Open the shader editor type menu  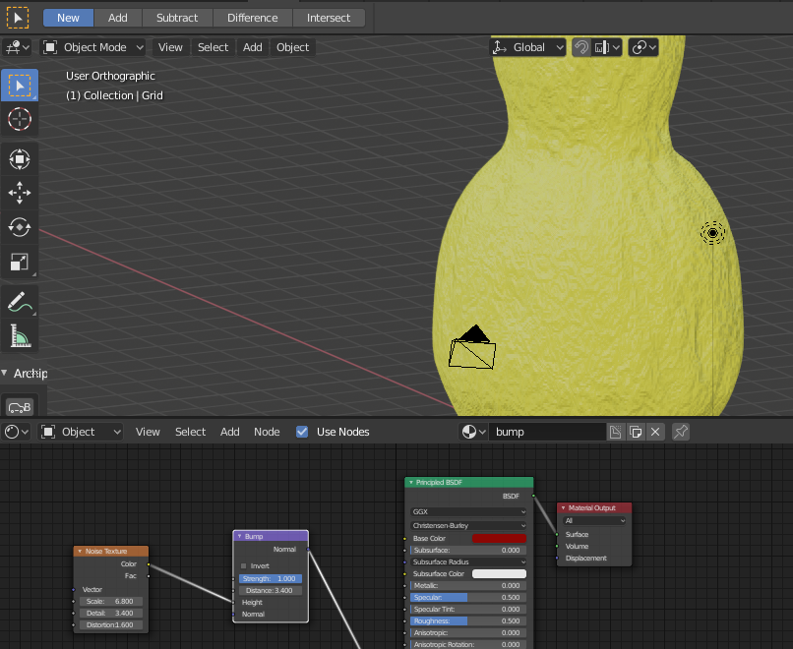16,432
